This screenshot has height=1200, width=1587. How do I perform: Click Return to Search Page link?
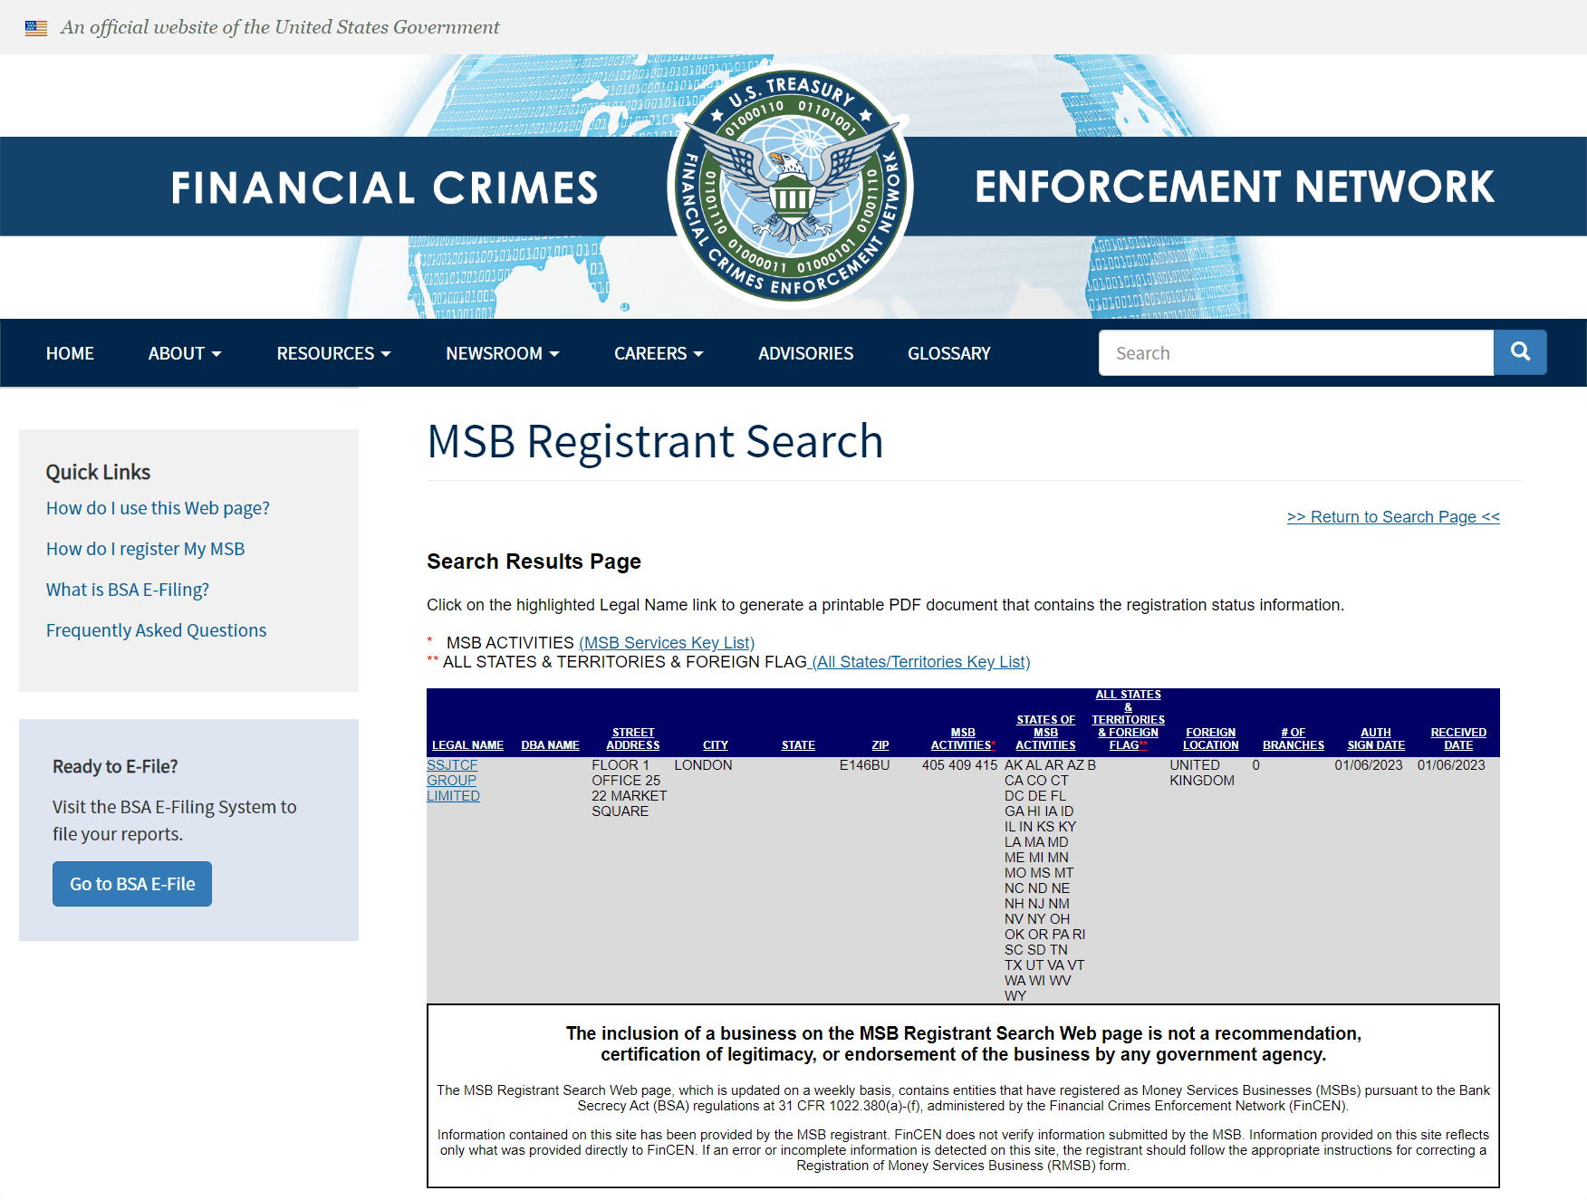[1393, 516]
